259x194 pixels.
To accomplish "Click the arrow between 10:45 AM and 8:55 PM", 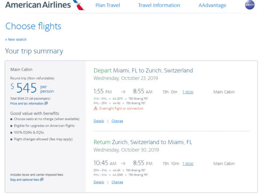I will 123,163.
